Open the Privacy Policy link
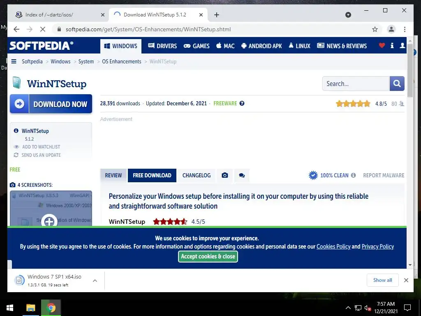 [377, 246]
